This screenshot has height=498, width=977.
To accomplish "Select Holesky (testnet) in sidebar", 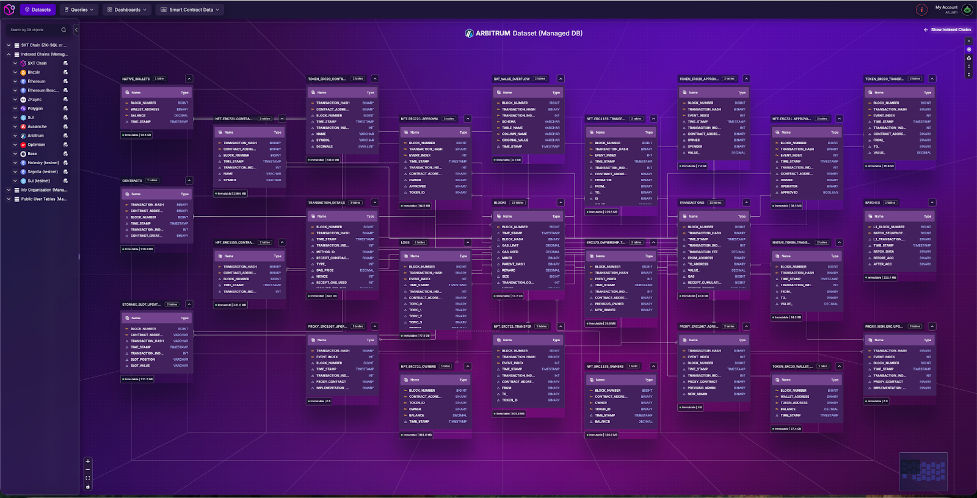I will [43, 163].
